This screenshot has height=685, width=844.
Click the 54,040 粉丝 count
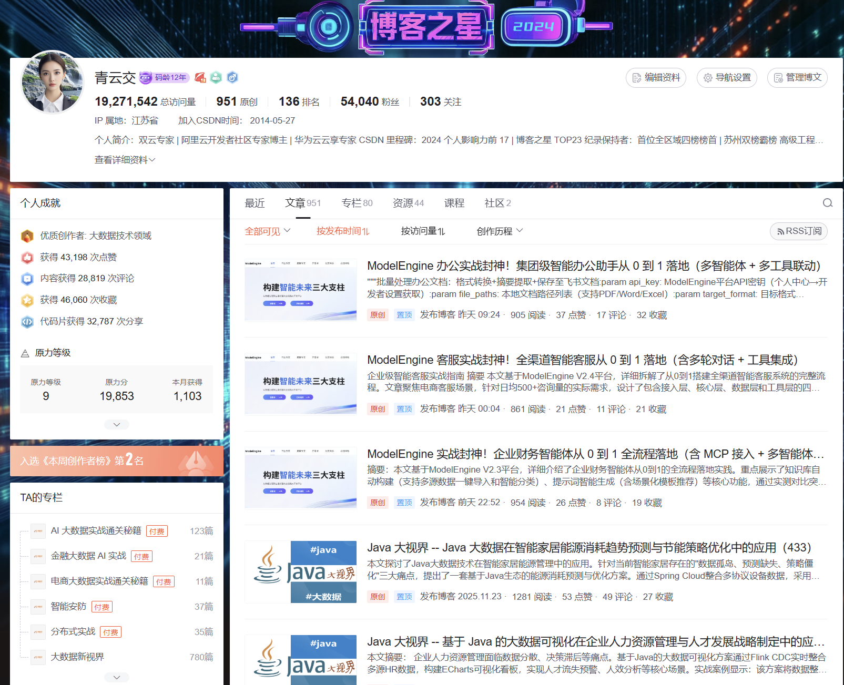coord(370,102)
